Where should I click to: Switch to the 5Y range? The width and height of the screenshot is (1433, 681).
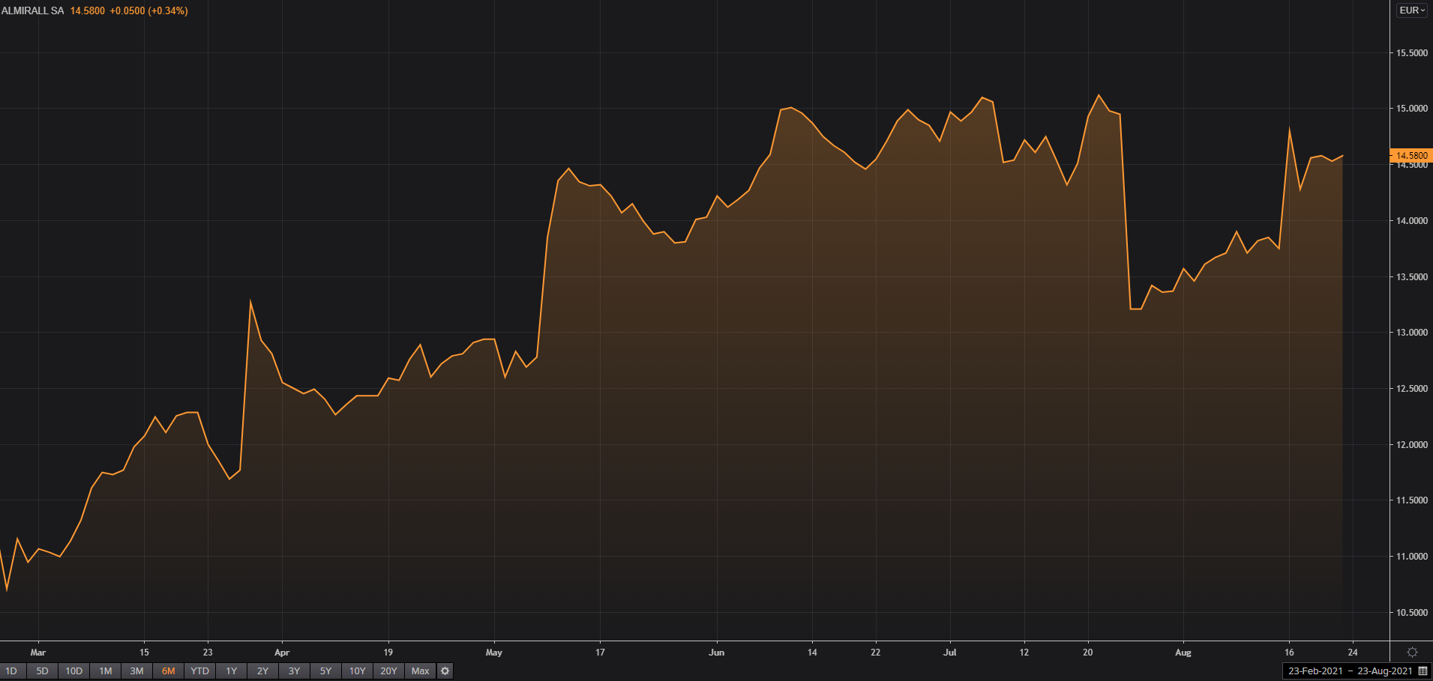[x=325, y=671]
